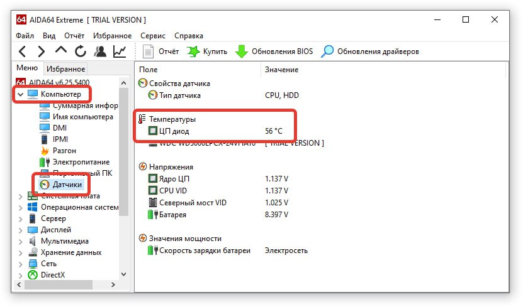Click the Back navigation arrow
This screenshot has height=307, width=523.
coord(22,51)
